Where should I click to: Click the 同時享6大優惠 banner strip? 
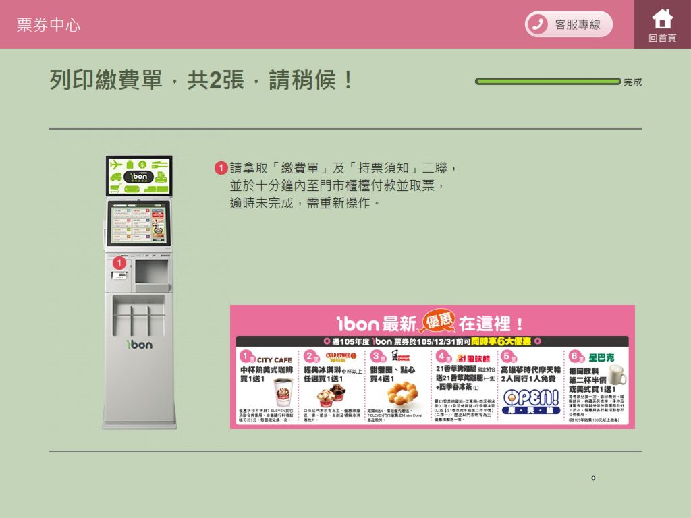[432, 341]
